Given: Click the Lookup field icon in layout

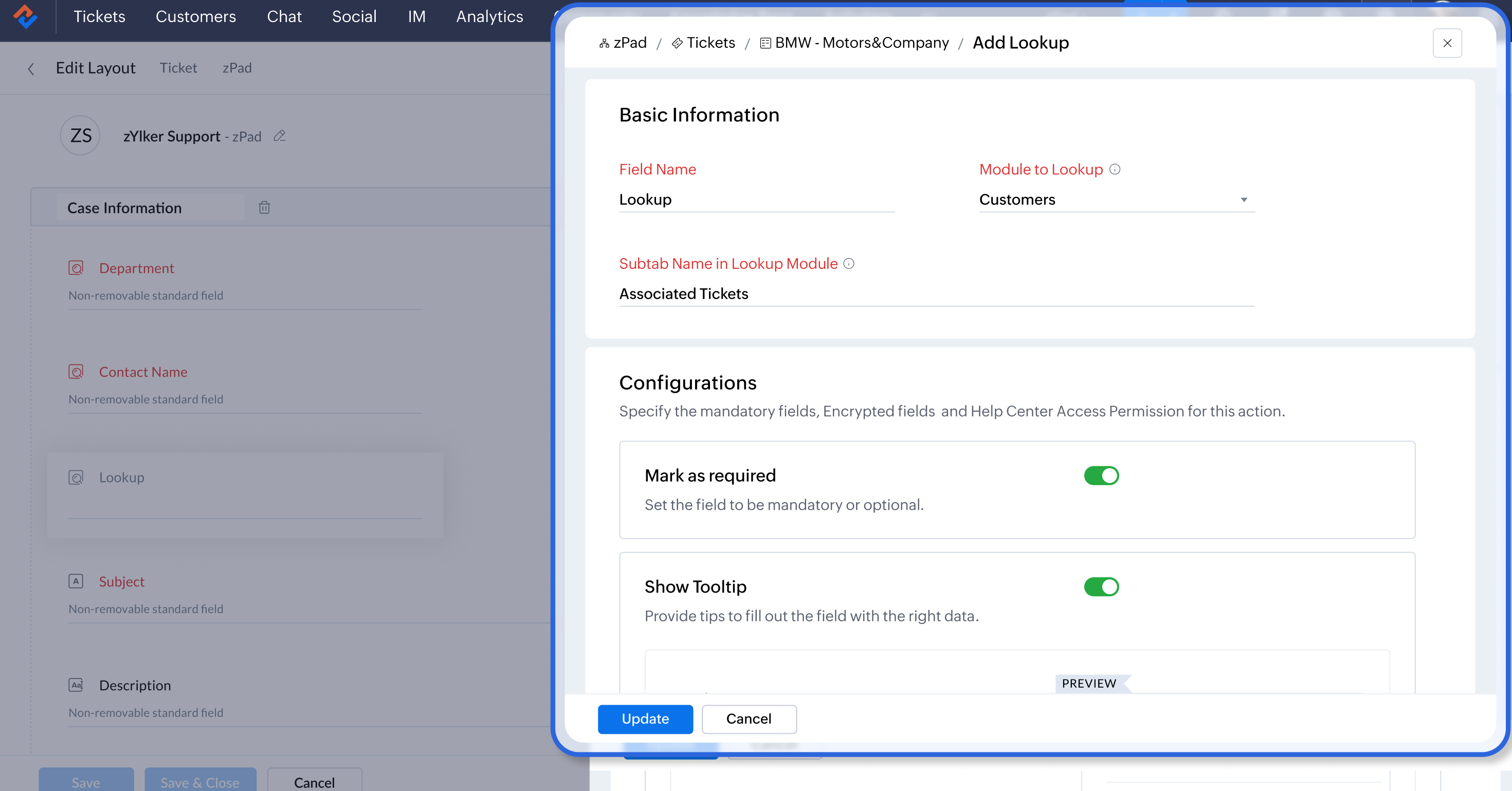Looking at the screenshot, I should click(76, 477).
